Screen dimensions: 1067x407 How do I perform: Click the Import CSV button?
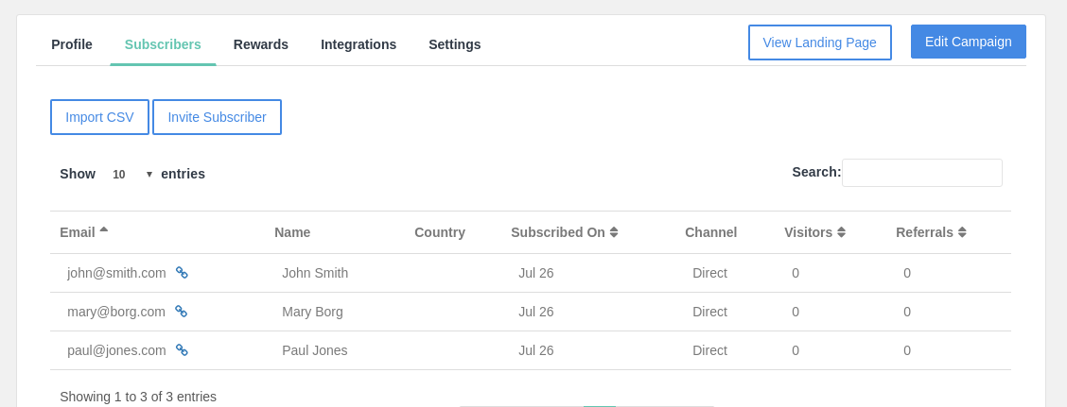99,117
